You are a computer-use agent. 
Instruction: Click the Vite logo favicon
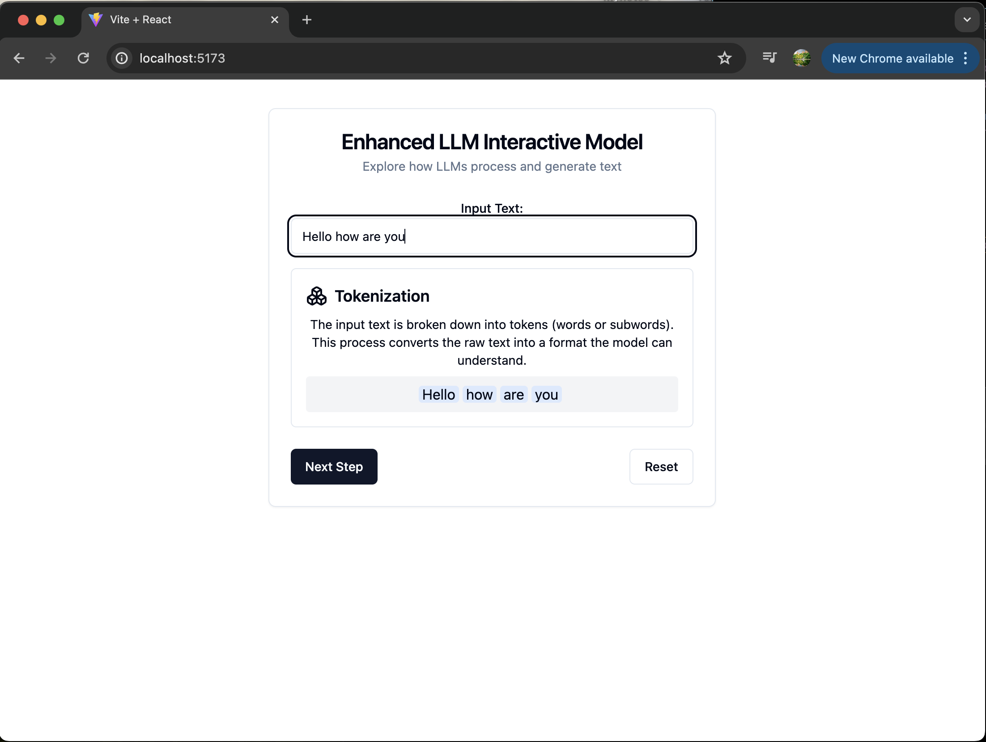tap(96, 20)
